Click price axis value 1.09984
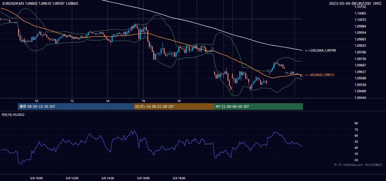This screenshot has height=181, width=386. [x=360, y=26]
